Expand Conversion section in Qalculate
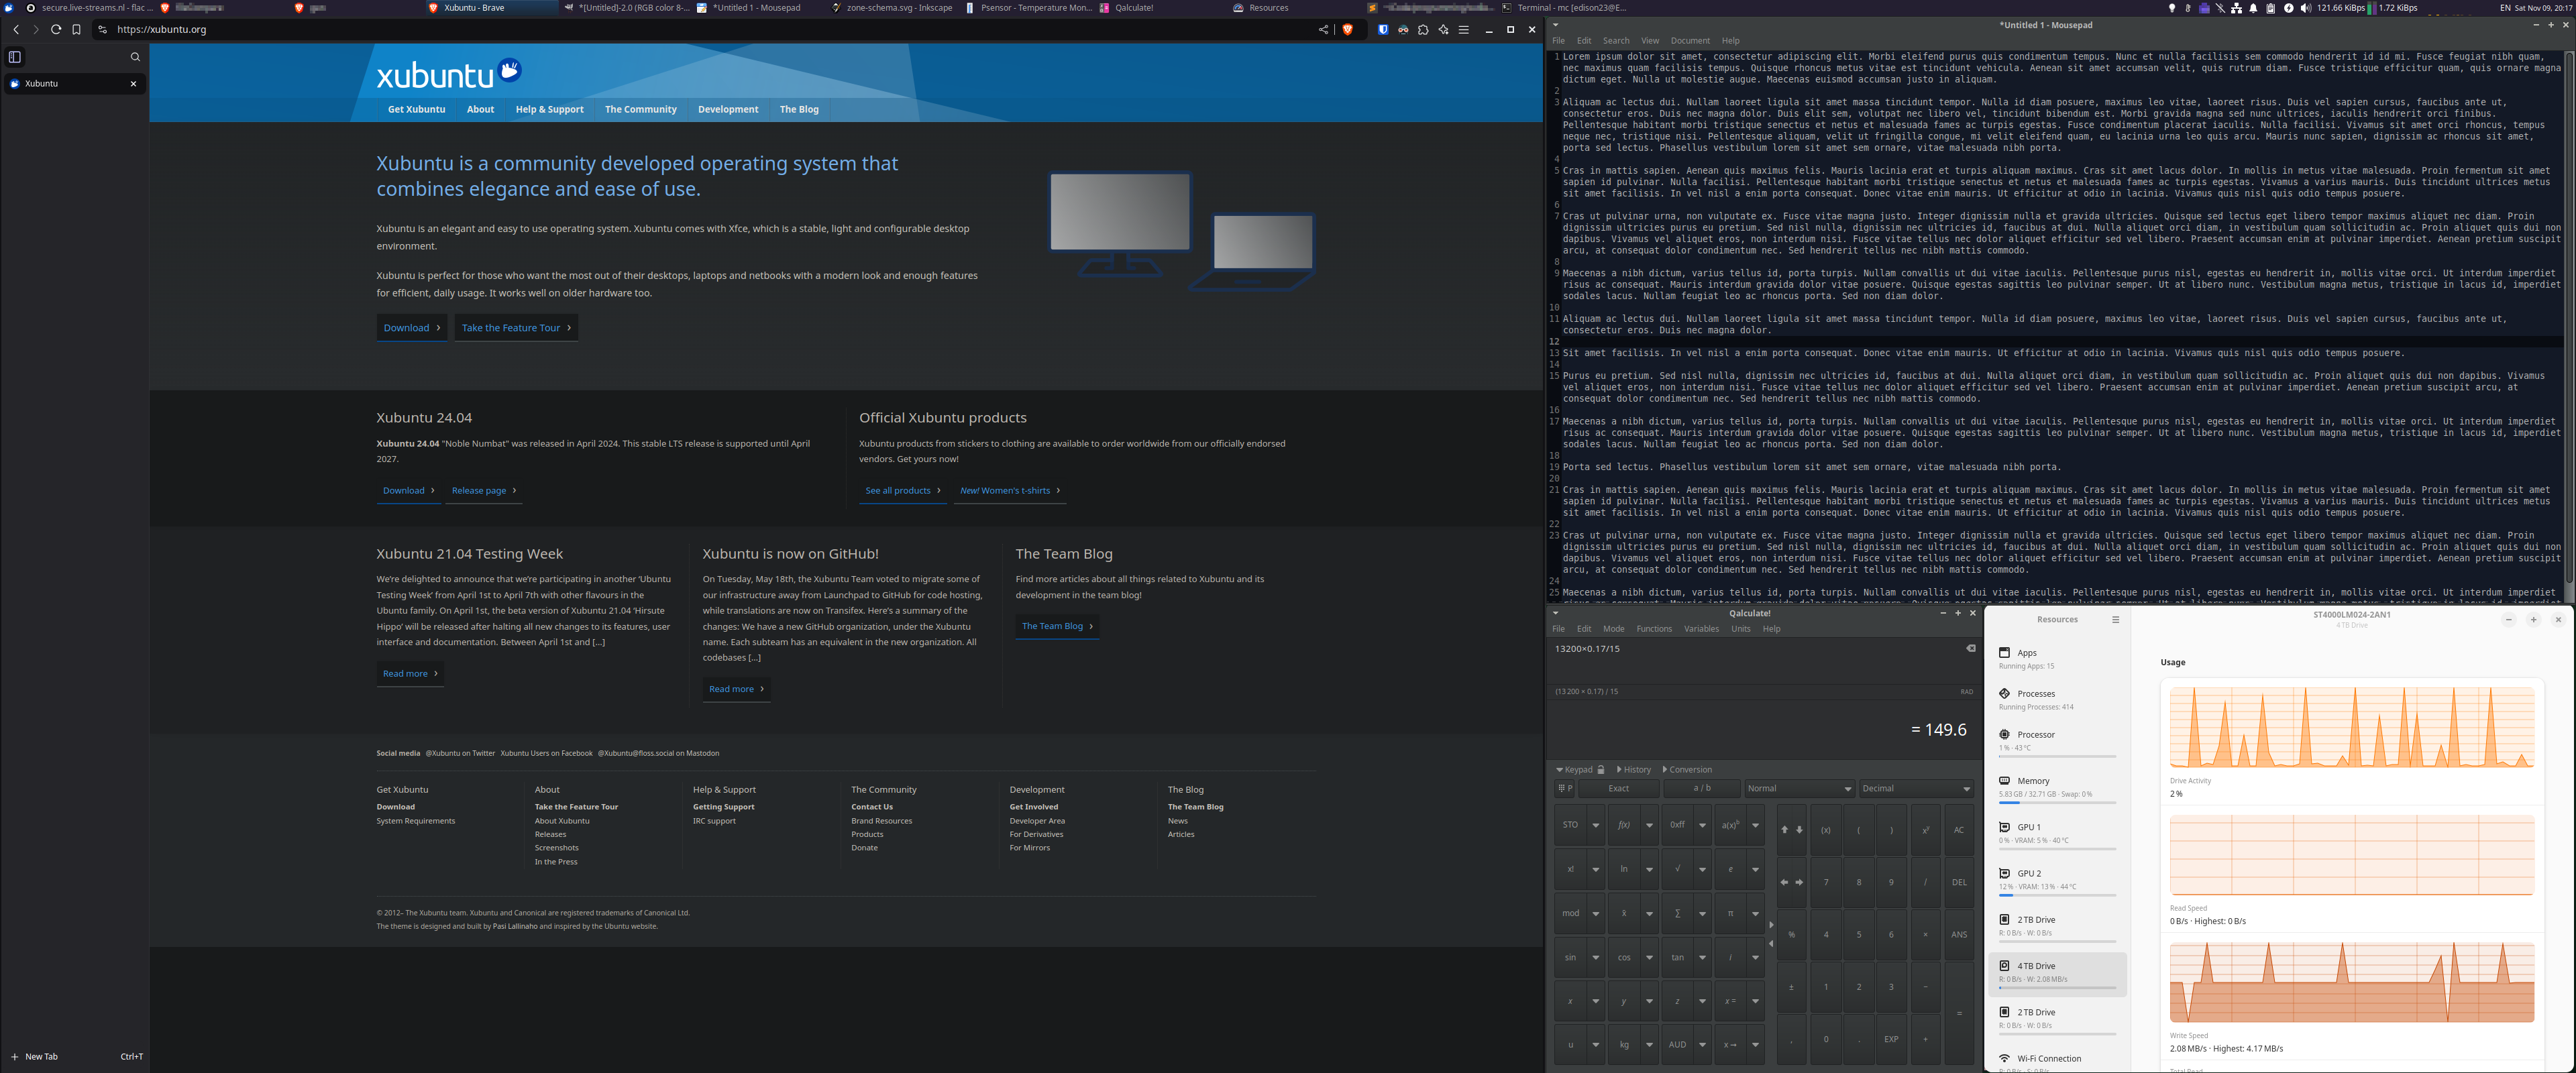Viewport: 2576px width, 1073px height. pyautogui.click(x=1687, y=770)
